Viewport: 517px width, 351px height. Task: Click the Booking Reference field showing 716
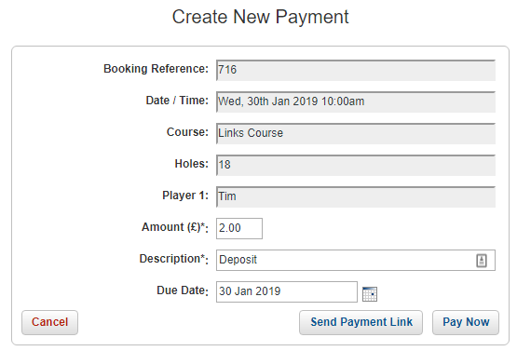coord(356,70)
